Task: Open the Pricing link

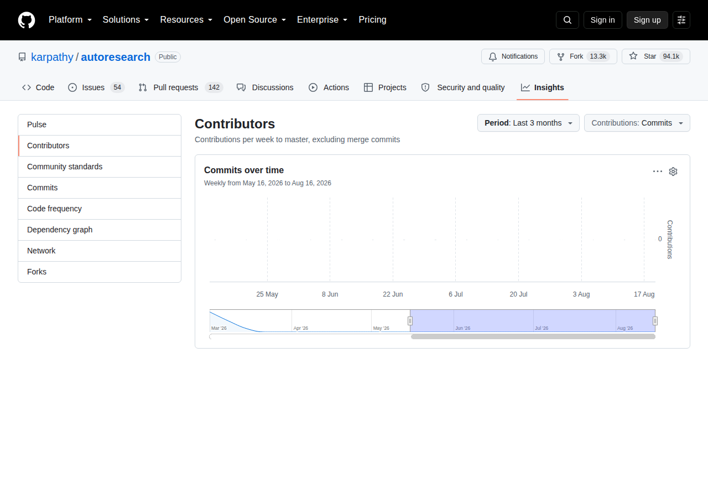Action: coord(372,20)
